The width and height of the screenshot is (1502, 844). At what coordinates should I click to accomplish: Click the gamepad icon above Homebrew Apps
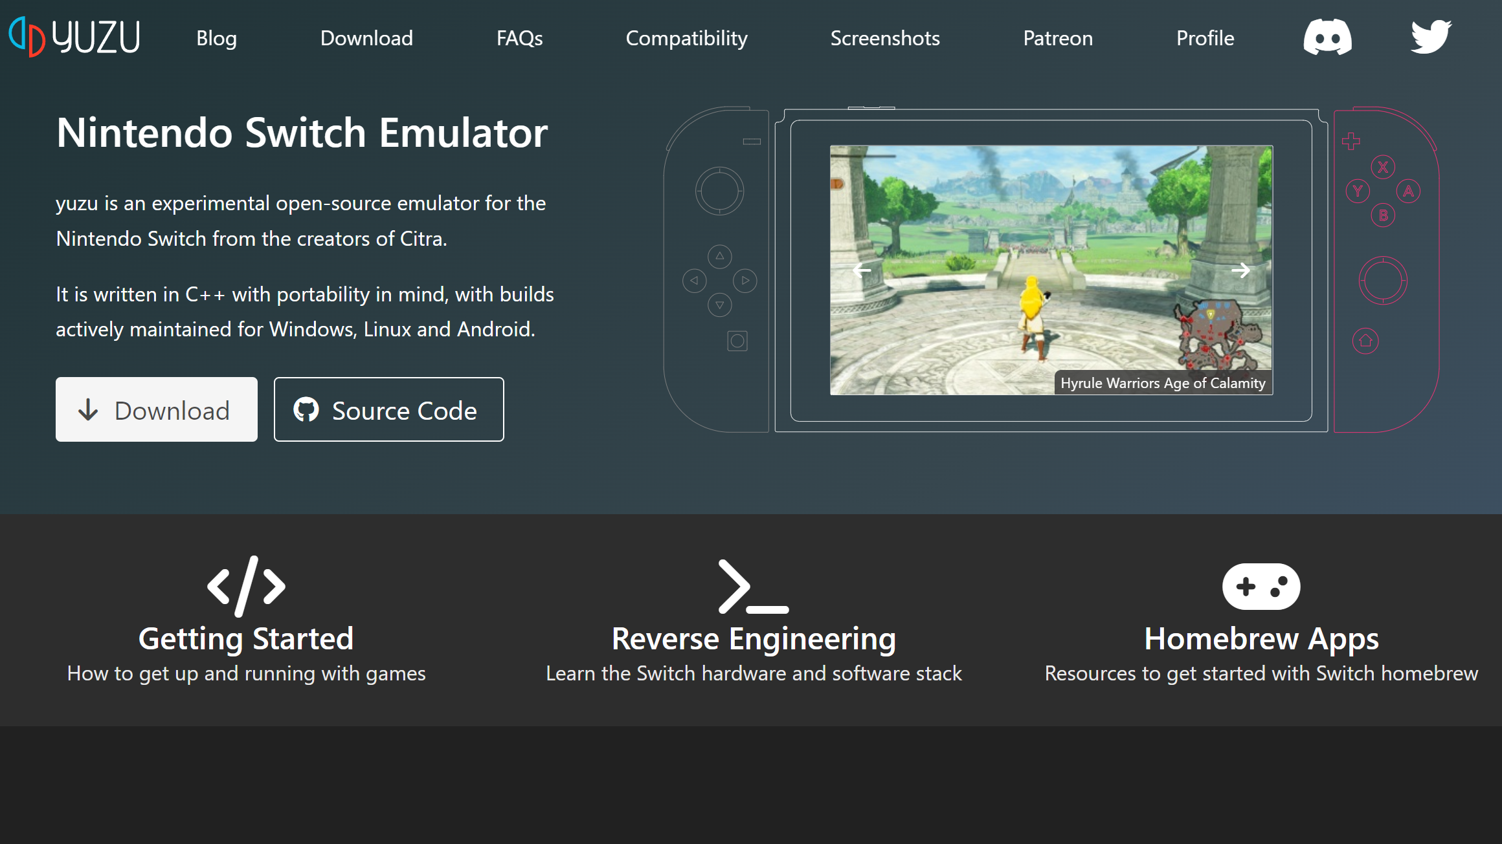[x=1261, y=586]
